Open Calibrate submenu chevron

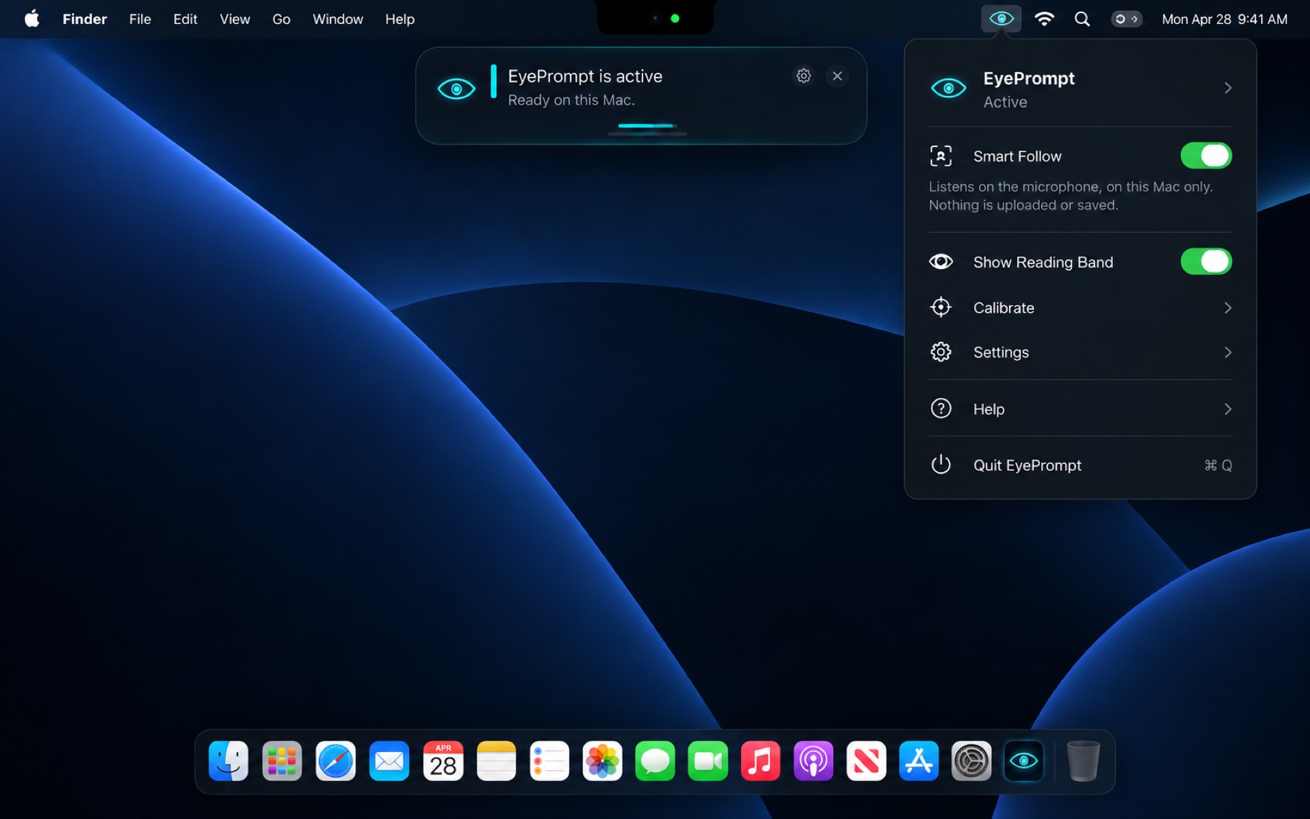click(1228, 308)
